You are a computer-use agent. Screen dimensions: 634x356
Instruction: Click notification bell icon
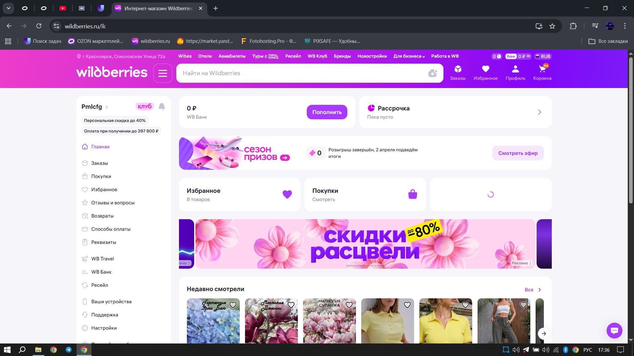pyautogui.click(x=162, y=106)
